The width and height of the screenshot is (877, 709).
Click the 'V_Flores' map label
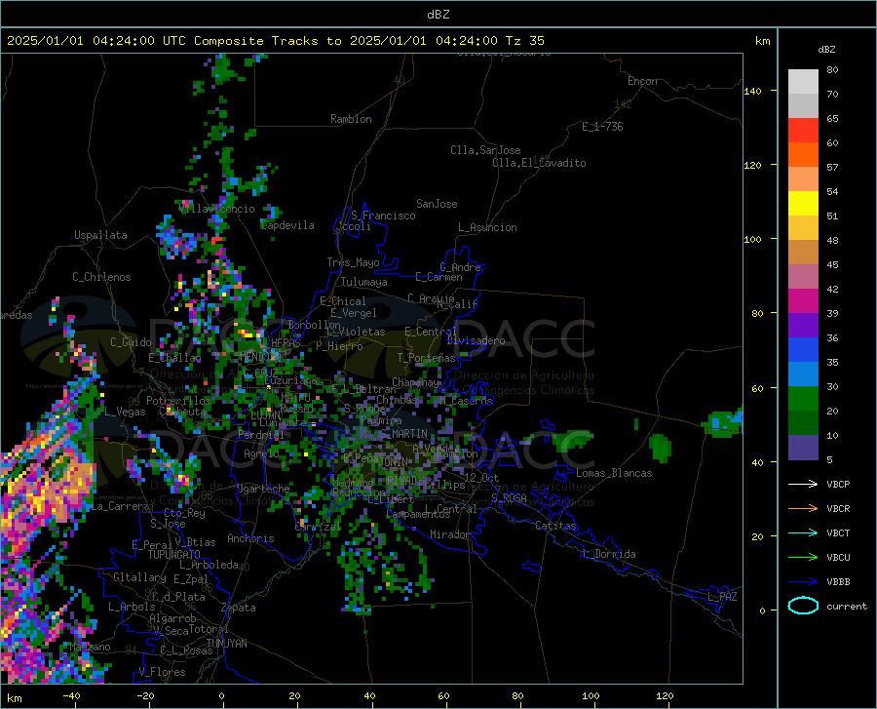point(162,672)
